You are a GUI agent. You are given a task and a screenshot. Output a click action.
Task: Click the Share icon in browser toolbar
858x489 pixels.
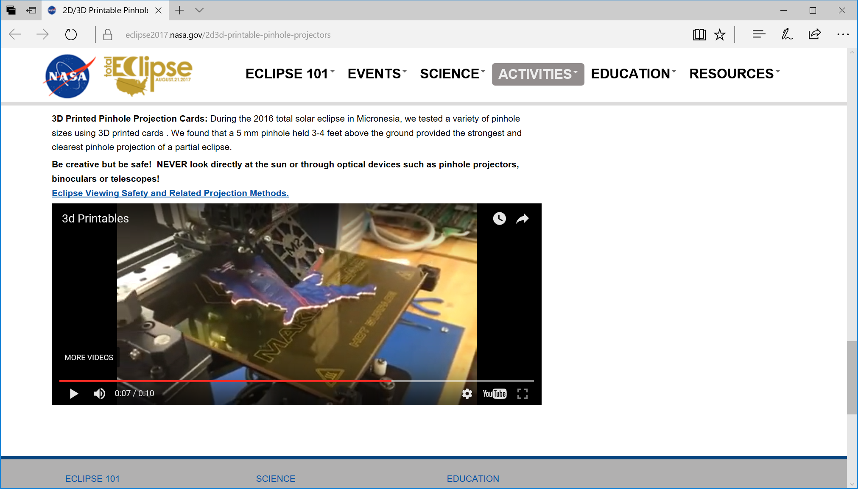click(x=815, y=34)
